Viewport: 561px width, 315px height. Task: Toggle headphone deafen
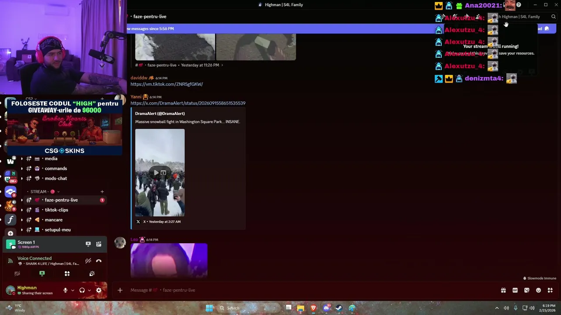[82, 290]
